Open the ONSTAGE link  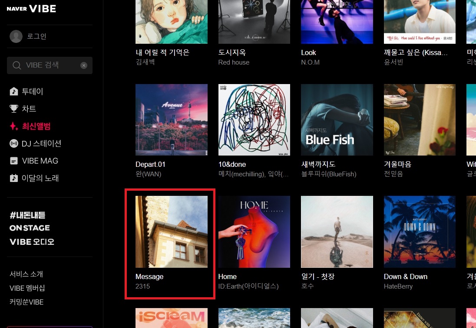30,228
